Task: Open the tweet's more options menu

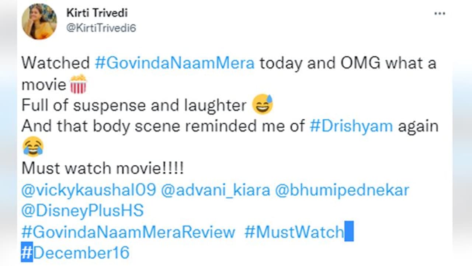Action: (440, 14)
